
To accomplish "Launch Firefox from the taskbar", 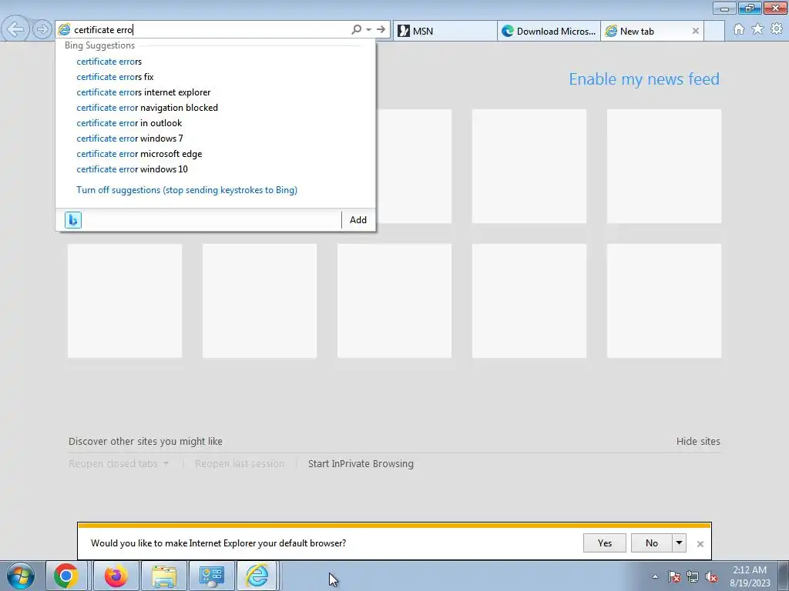I will 116,576.
